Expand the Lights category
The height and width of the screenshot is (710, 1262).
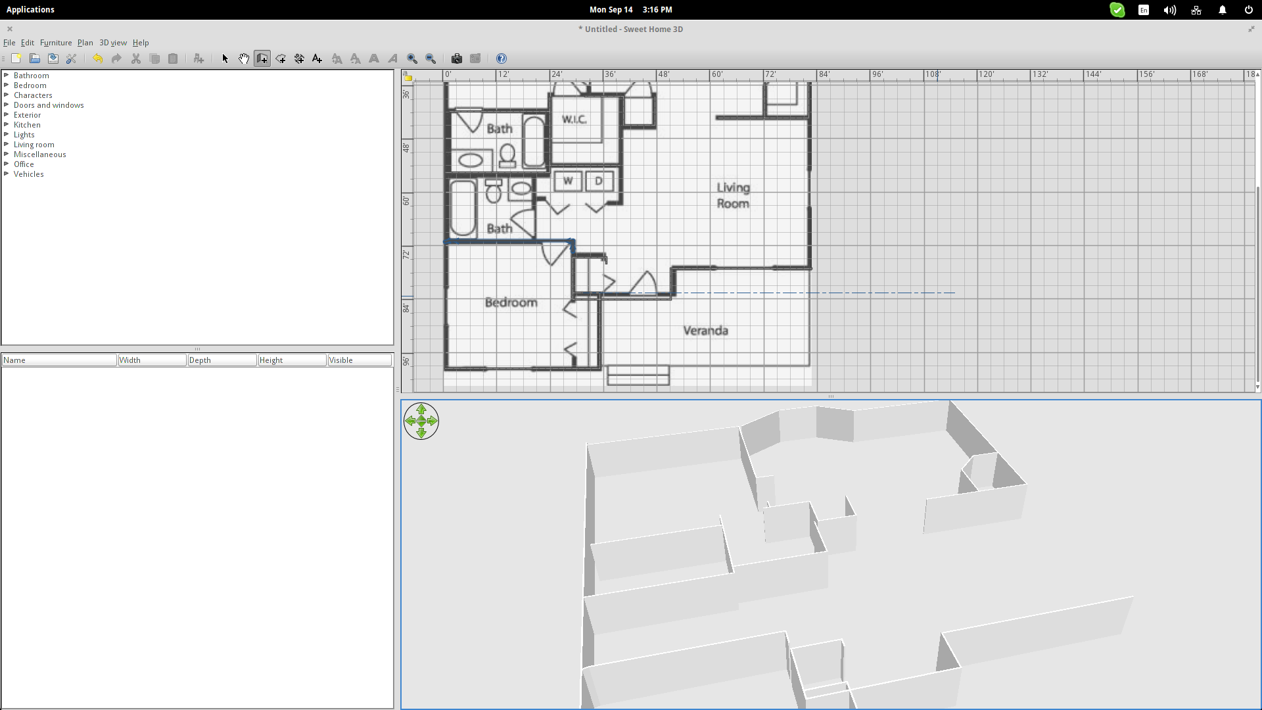click(x=7, y=134)
